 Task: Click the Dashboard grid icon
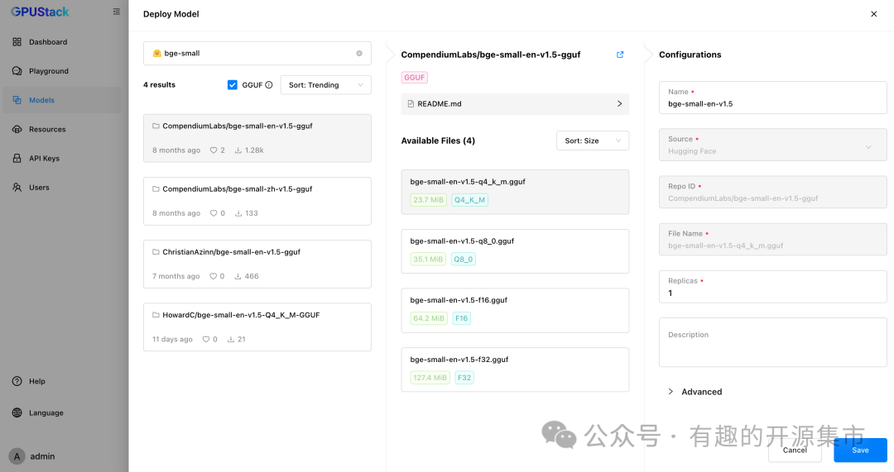[x=17, y=41]
